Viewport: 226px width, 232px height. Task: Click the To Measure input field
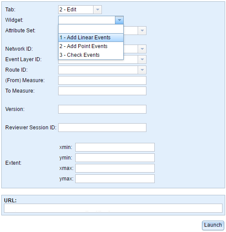point(102,91)
